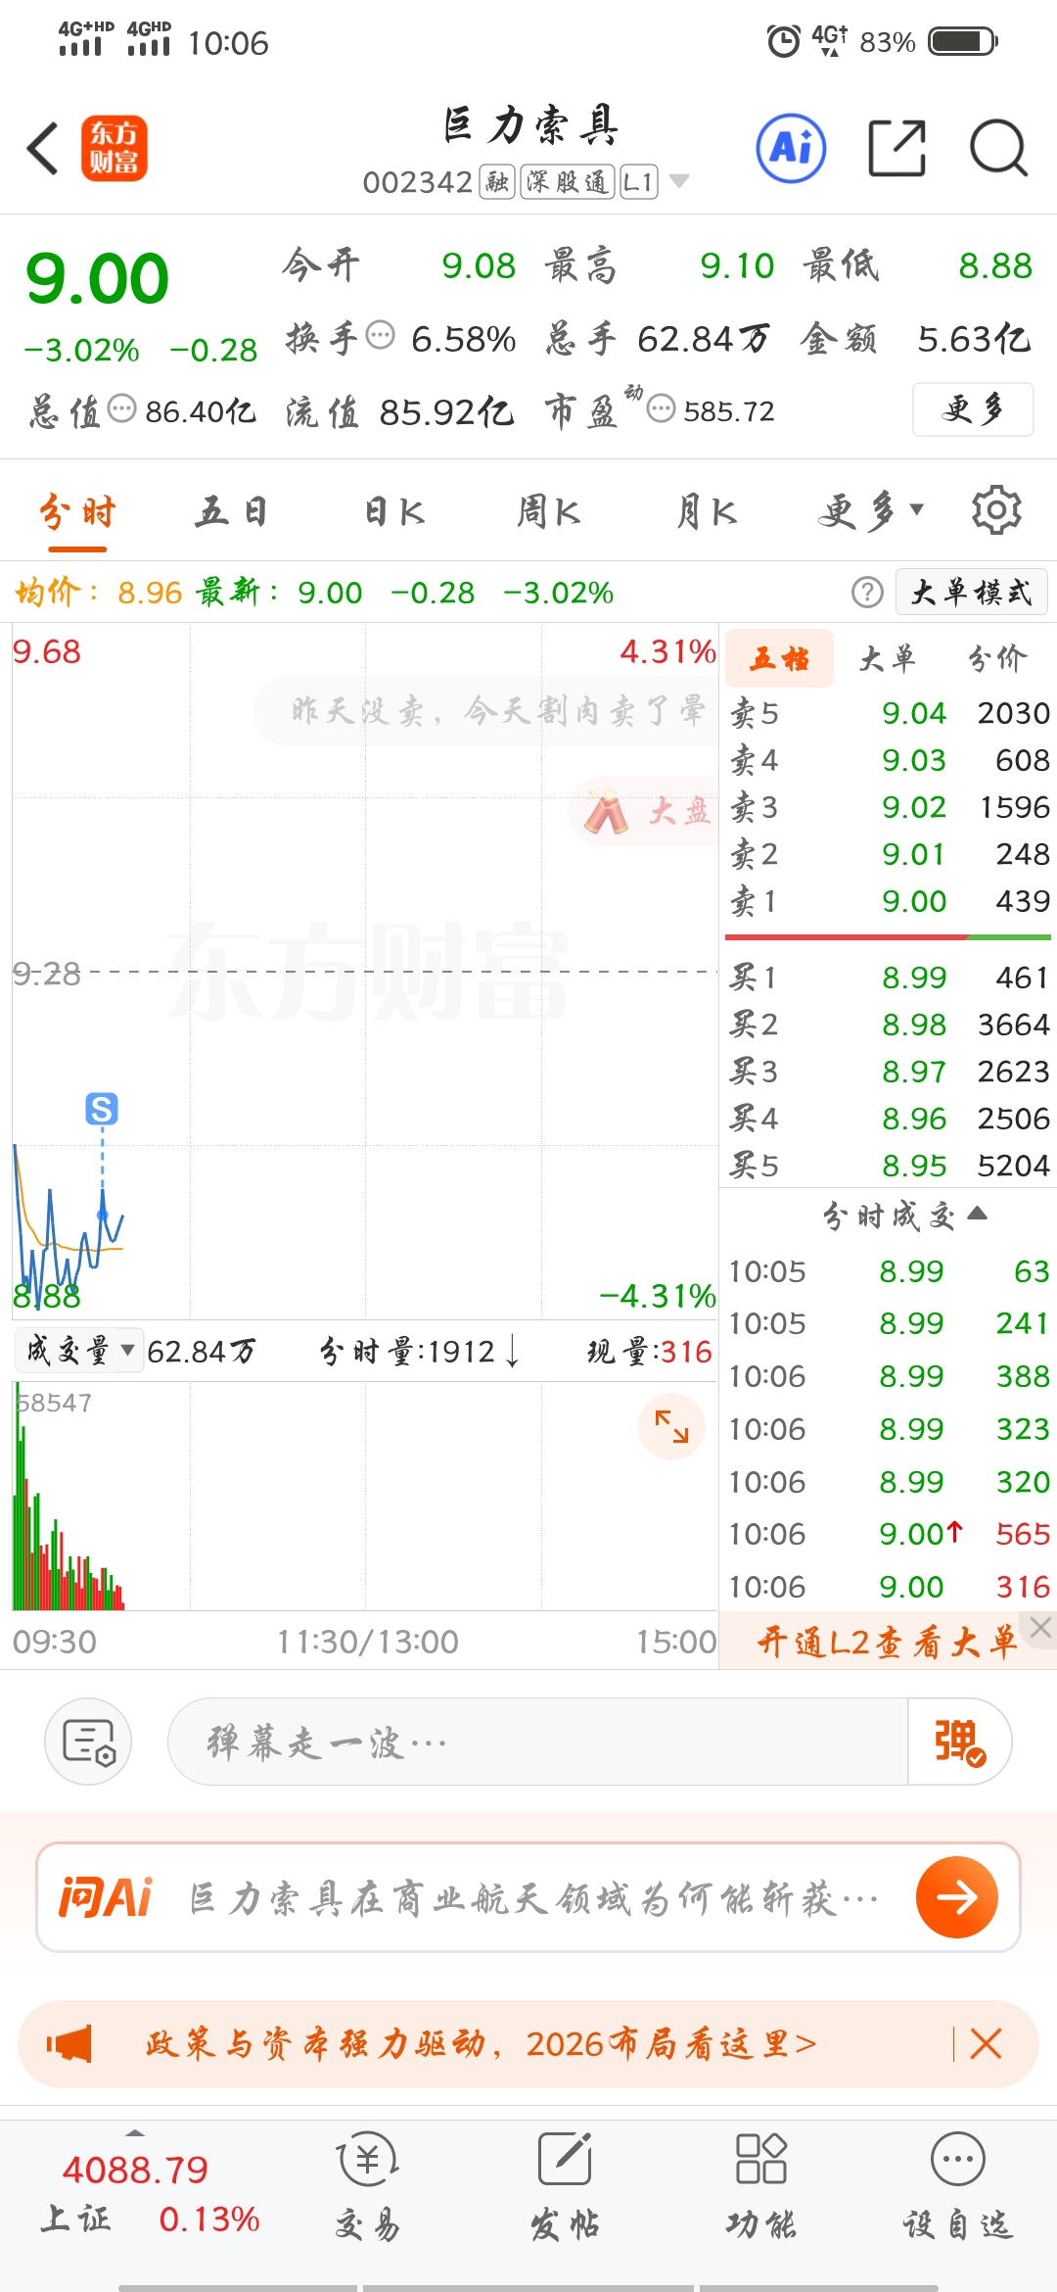Tap the 换手 info bubble icon
Image resolution: width=1057 pixels, height=2292 pixels.
tap(380, 335)
